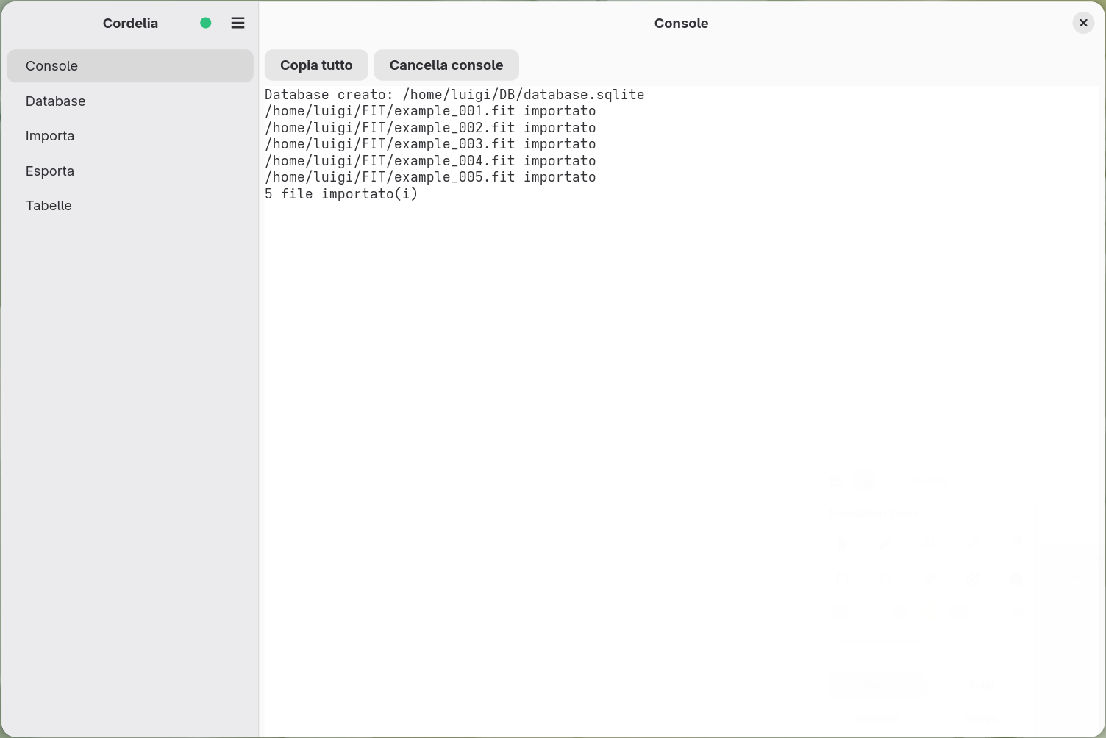
Task: Click the Copia tutto button
Action: [x=316, y=65]
